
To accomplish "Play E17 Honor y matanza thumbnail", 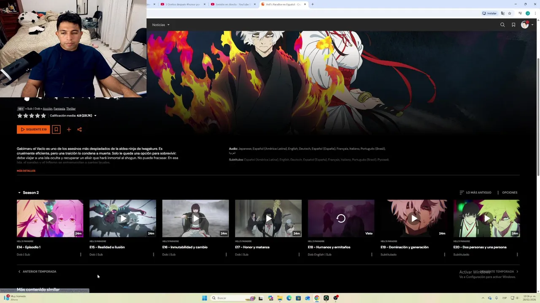I will [x=268, y=218].
